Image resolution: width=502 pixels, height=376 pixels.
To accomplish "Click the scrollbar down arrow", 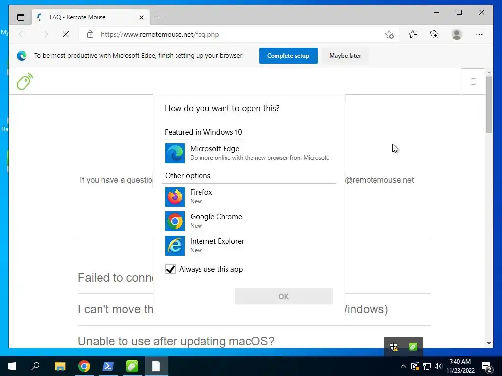I will coord(489,343).
